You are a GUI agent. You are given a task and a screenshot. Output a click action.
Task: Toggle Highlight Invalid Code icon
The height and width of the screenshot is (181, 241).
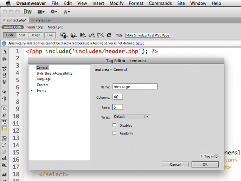(x=4, y=115)
